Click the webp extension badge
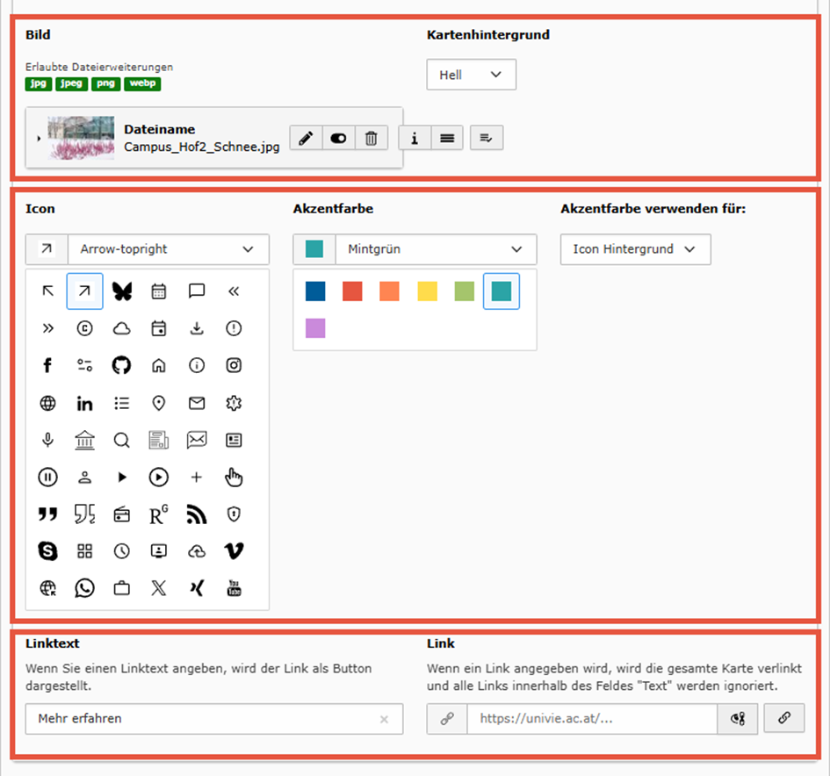The image size is (830, 776). (142, 83)
